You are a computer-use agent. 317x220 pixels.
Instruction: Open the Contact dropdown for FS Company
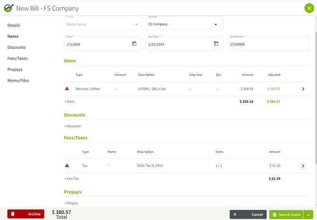pyautogui.click(x=216, y=24)
